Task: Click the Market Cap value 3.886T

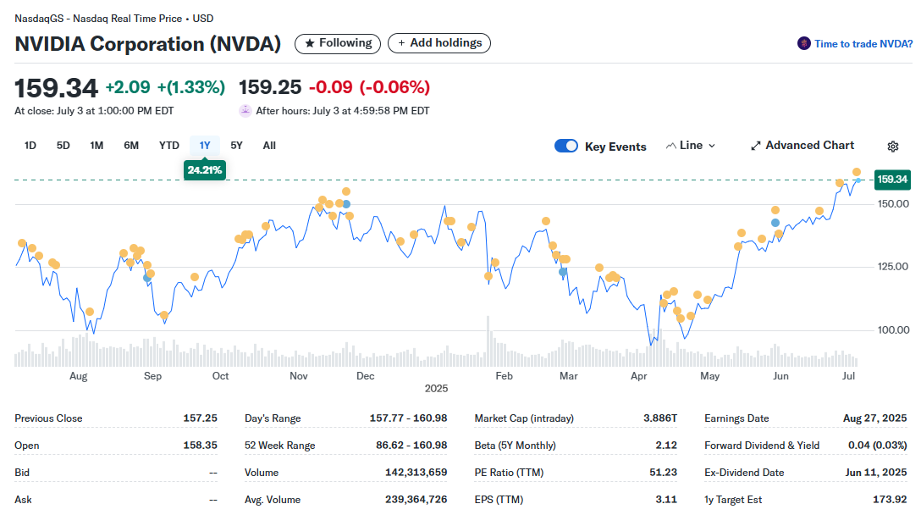Action: 659,418
